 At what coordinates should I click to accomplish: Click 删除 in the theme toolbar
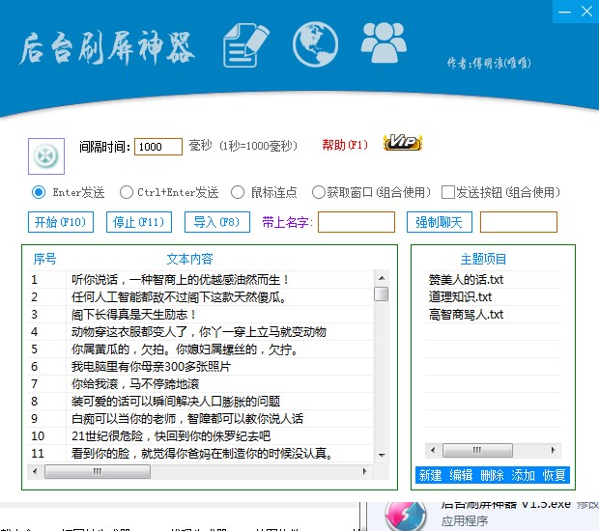[492, 475]
